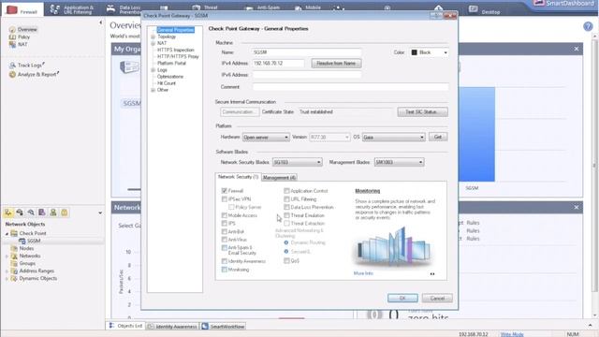Collapse the Check Point objects tree
599x337 pixels.
pyautogui.click(x=7, y=233)
